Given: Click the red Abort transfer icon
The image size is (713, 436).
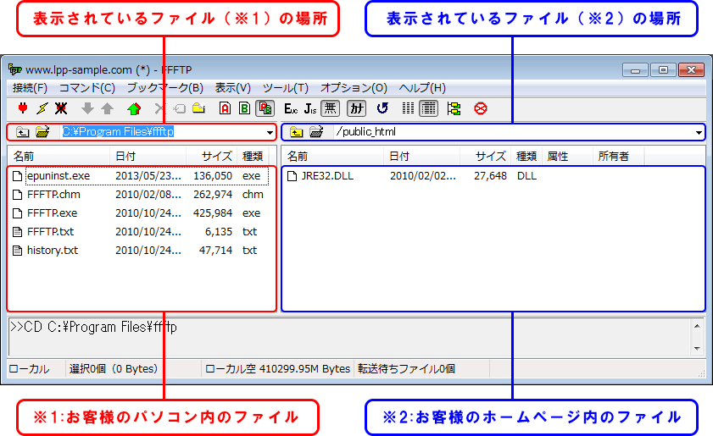Looking at the screenshot, I should (481, 108).
